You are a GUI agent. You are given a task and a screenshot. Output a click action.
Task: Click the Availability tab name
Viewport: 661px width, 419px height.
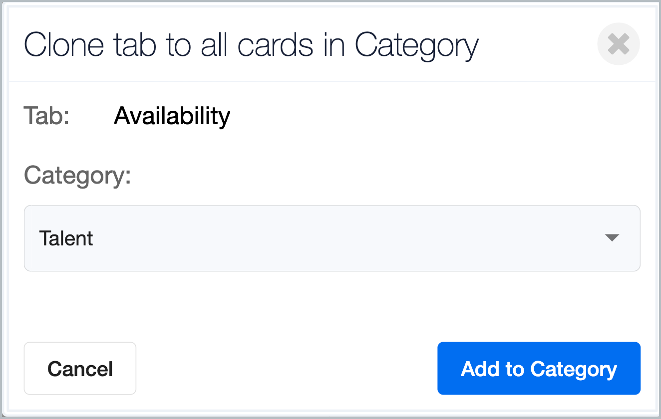(x=172, y=116)
